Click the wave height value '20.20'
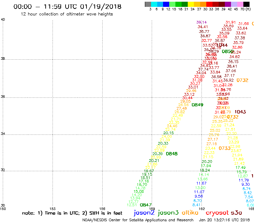 pos(207,162)
